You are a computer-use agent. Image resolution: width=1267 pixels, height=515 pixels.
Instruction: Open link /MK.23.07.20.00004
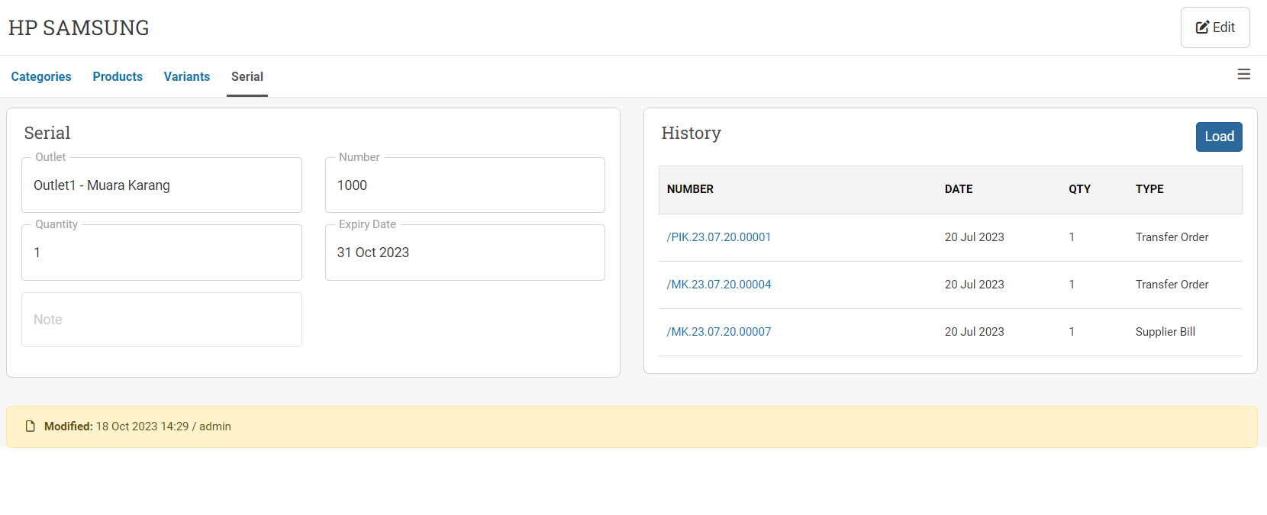[719, 285]
